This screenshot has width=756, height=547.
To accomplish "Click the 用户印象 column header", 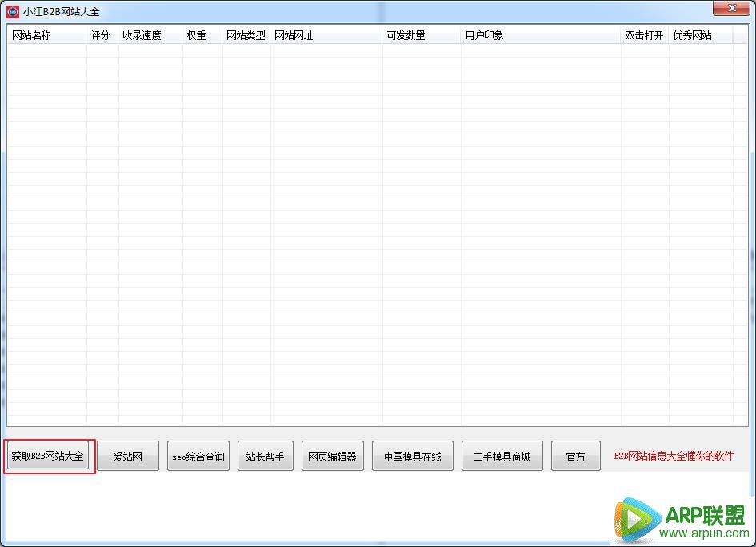I will tap(540, 36).
